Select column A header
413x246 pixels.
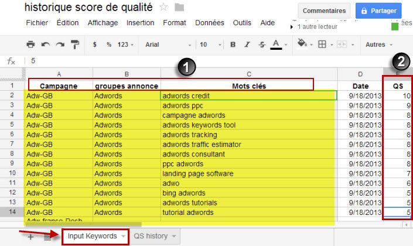click(x=59, y=74)
